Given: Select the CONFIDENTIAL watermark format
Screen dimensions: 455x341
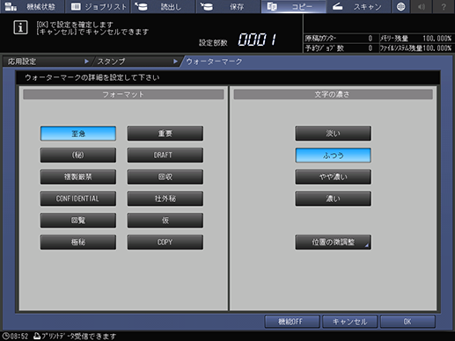Looking at the screenshot, I should coord(78,199).
